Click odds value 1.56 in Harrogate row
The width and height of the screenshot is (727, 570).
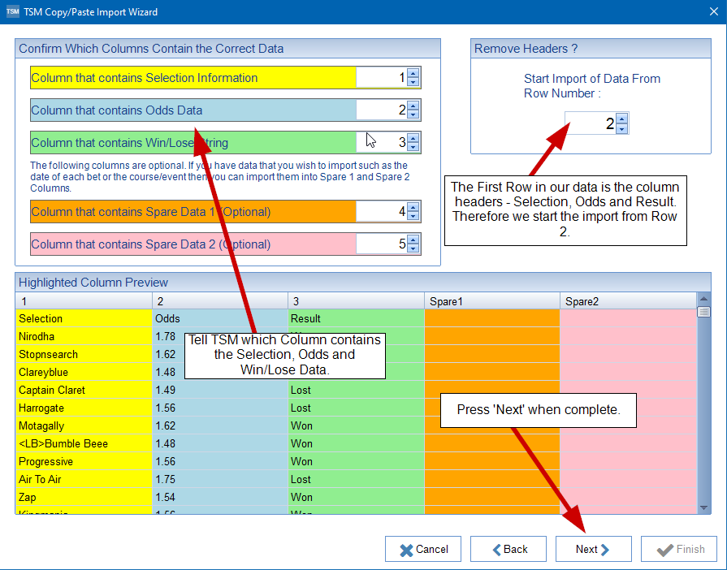pos(220,408)
